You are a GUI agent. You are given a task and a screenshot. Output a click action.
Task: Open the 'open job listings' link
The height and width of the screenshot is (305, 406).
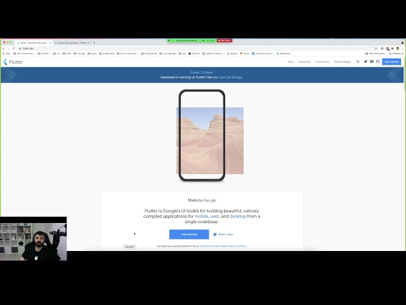click(x=231, y=78)
